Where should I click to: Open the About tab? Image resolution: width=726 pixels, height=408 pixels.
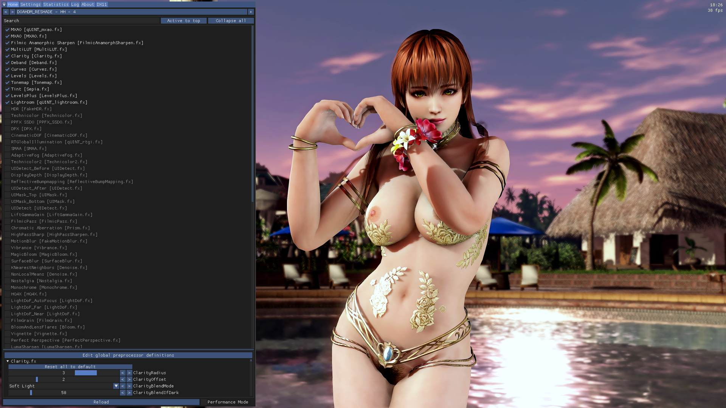(88, 5)
